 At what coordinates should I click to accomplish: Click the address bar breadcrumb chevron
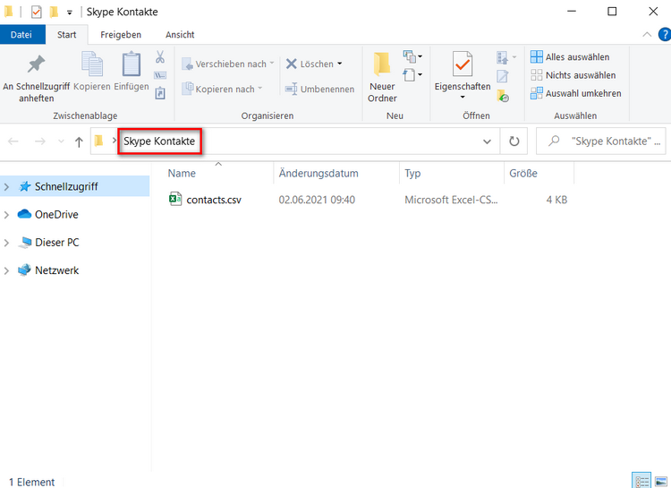tap(114, 141)
